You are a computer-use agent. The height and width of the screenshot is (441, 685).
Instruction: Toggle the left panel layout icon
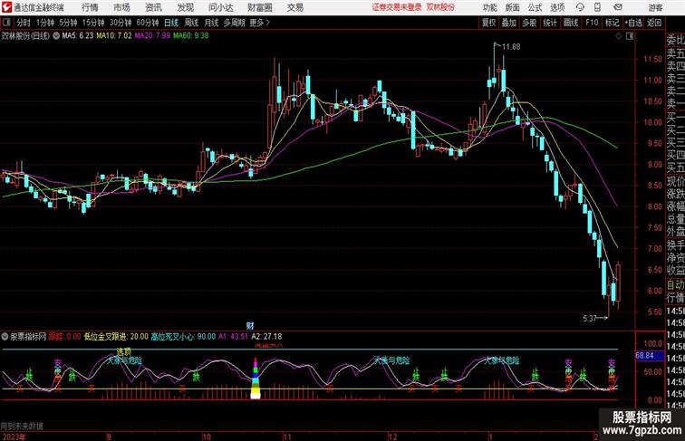pyautogui.click(x=6, y=23)
